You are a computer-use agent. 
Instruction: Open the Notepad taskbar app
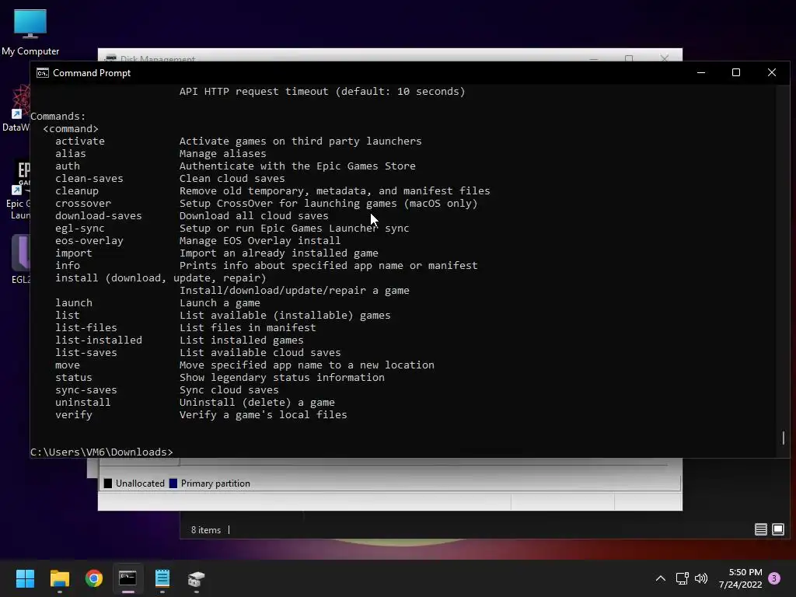162,578
